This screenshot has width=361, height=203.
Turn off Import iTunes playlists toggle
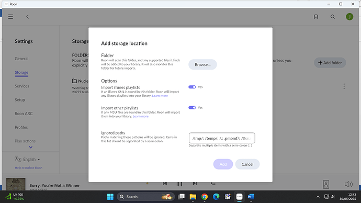(192, 87)
